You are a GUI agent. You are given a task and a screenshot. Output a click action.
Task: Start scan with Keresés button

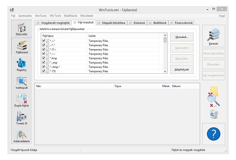213,36
